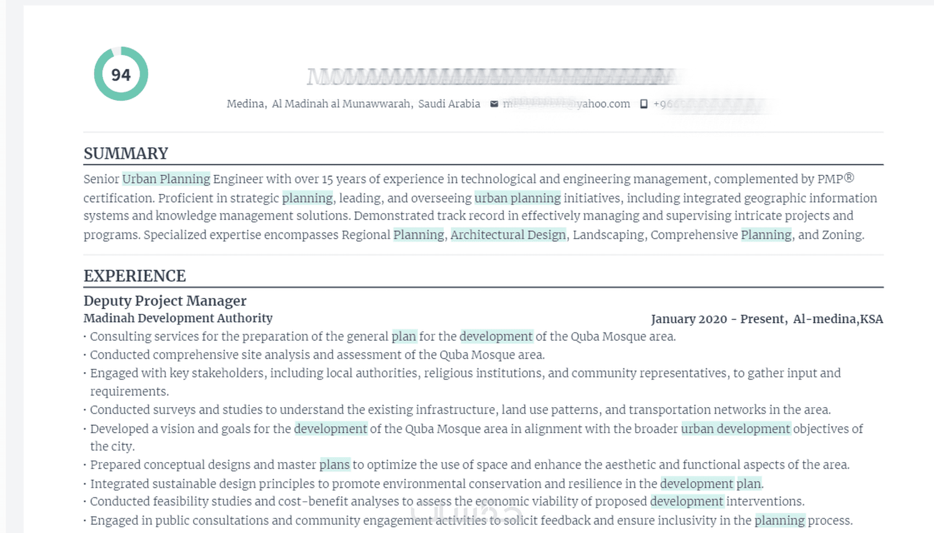Screen dimensions: 934x533
Task: Open the yahoo.com email address
Action: coord(567,104)
